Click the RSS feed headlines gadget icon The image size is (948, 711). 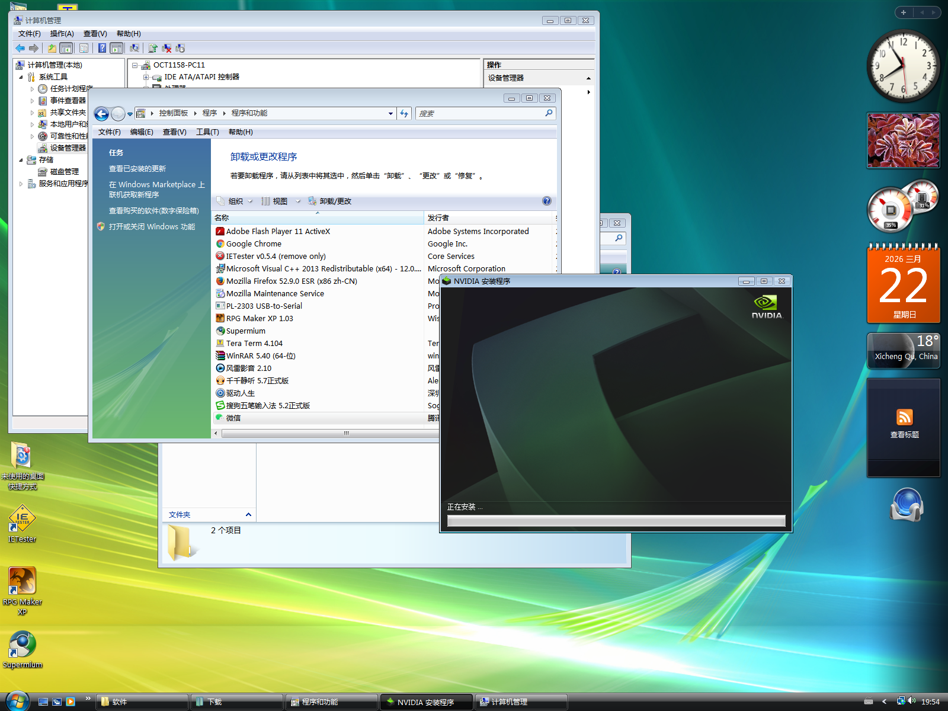(x=904, y=417)
